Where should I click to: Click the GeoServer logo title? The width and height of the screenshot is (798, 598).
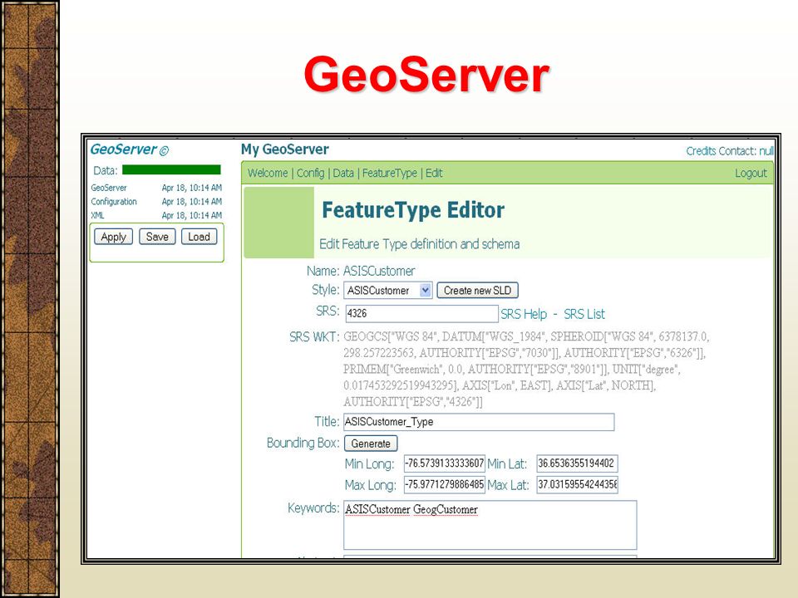pyautogui.click(x=129, y=149)
